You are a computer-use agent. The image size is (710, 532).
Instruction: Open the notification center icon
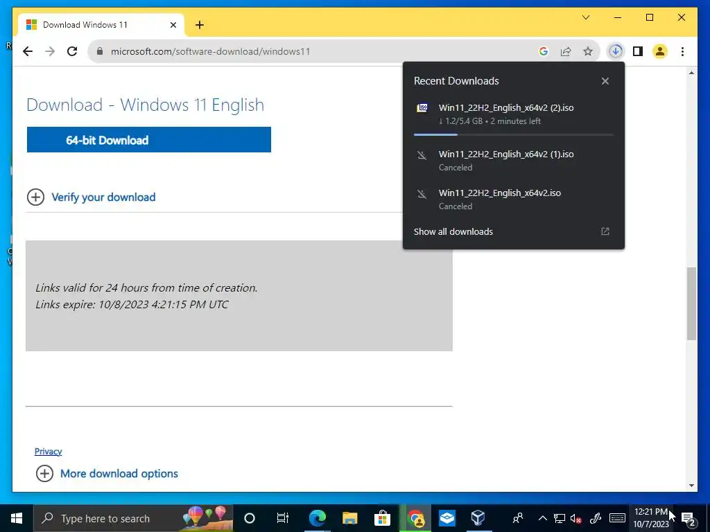689,518
